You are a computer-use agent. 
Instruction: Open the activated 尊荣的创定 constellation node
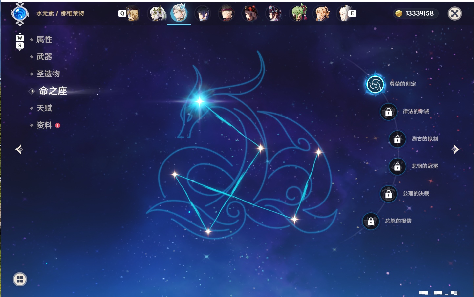pos(375,84)
